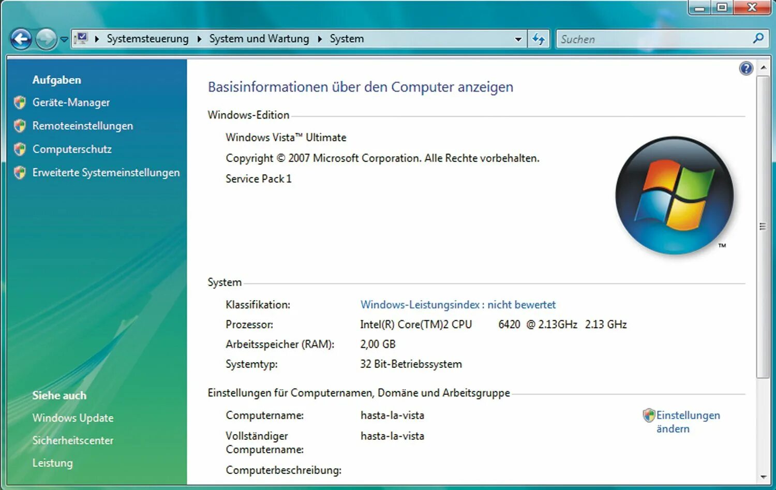Click the shield icon beside Geräte-Manager
Viewport: 776px width, 490px height.
[x=20, y=102]
